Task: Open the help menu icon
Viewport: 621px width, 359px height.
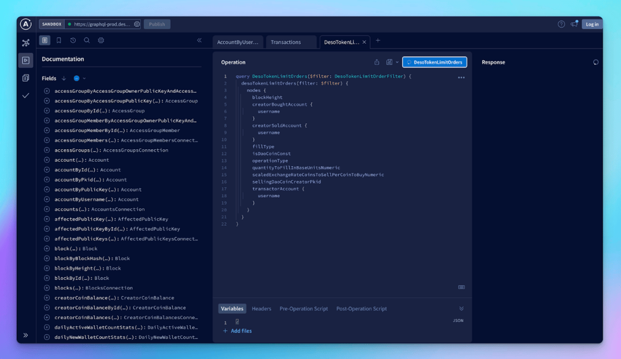Action: pos(561,24)
